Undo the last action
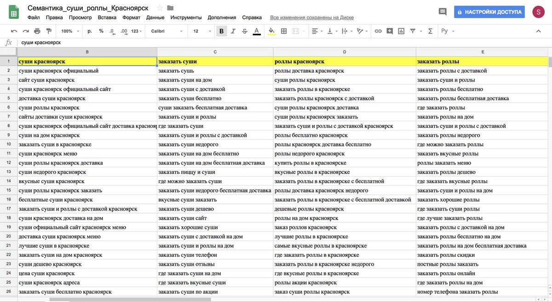The image size is (552, 302). (14, 31)
